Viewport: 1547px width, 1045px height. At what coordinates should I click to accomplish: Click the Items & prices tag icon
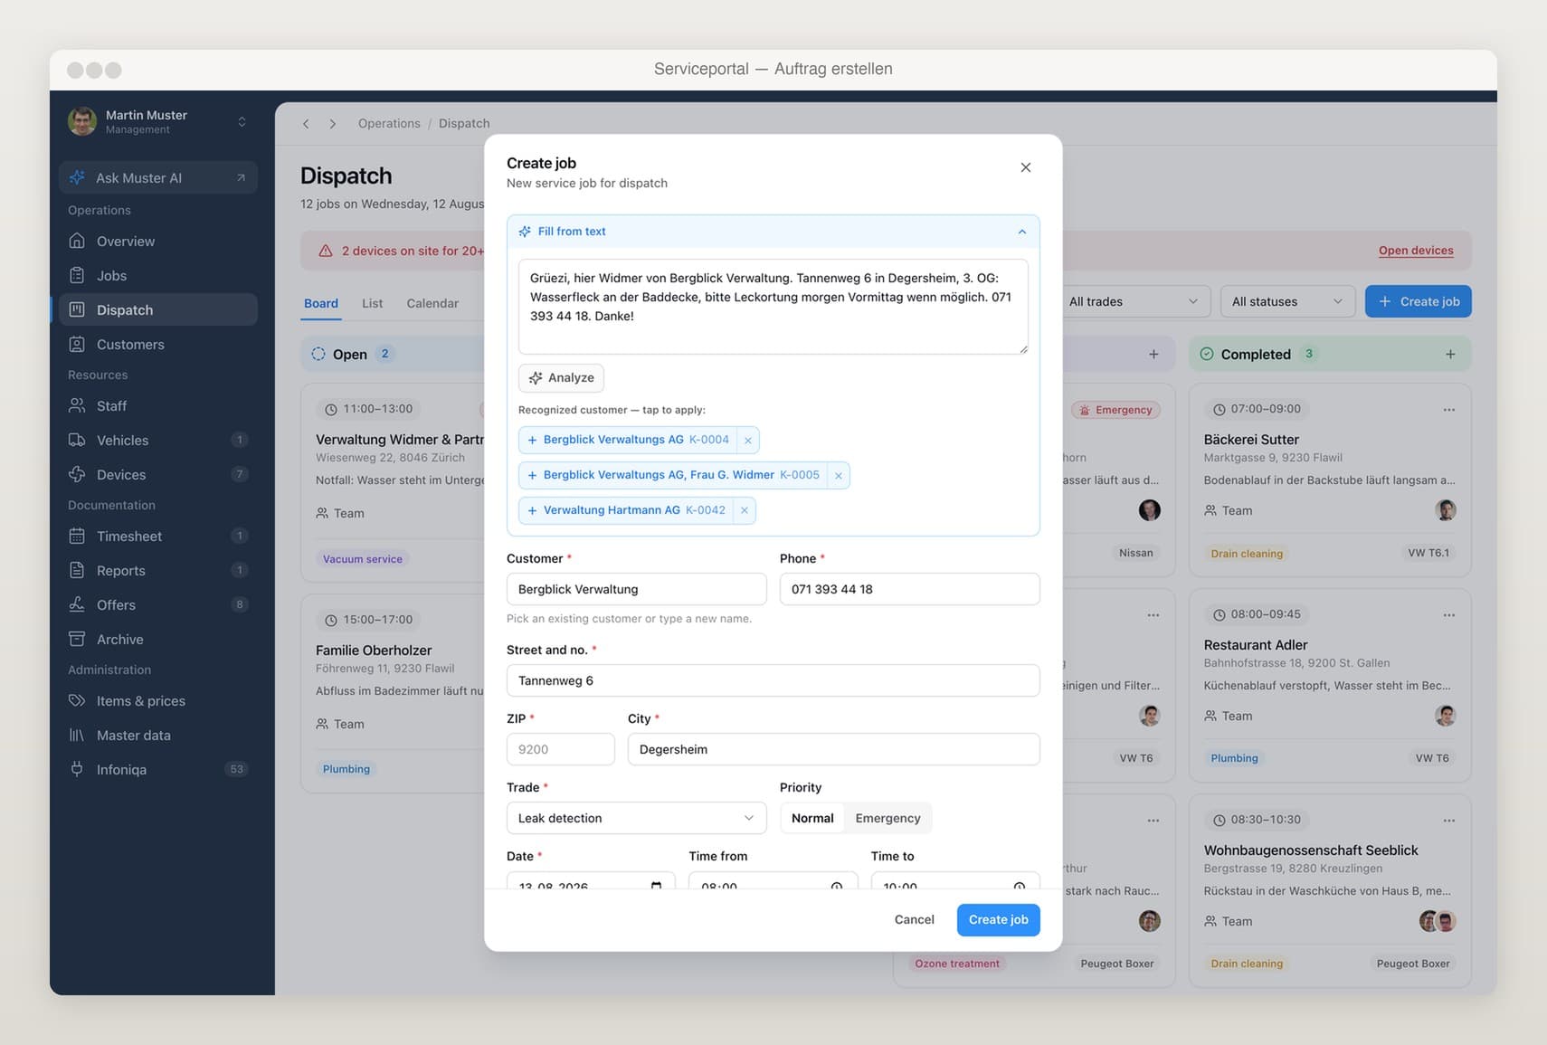click(77, 700)
